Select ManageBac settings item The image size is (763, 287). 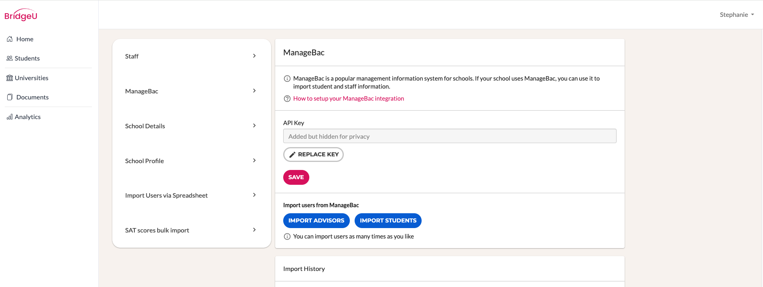192,91
